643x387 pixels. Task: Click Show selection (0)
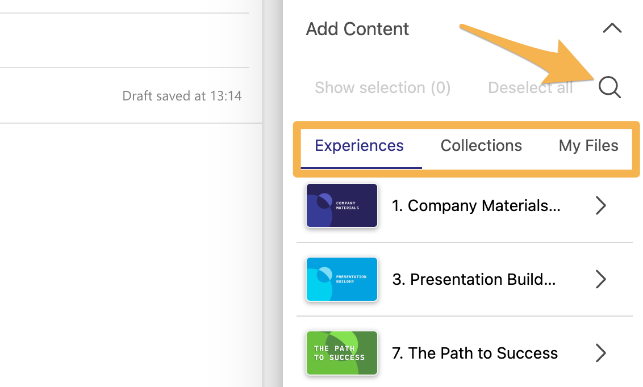[382, 88]
